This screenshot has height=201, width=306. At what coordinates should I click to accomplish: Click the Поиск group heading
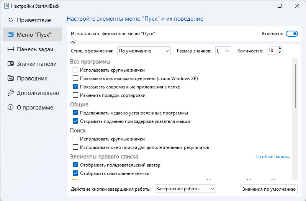click(78, 131)
